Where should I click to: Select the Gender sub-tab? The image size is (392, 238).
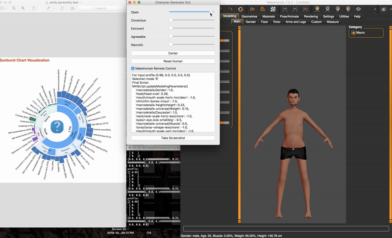pyautogui.click(x=250, y=22)
